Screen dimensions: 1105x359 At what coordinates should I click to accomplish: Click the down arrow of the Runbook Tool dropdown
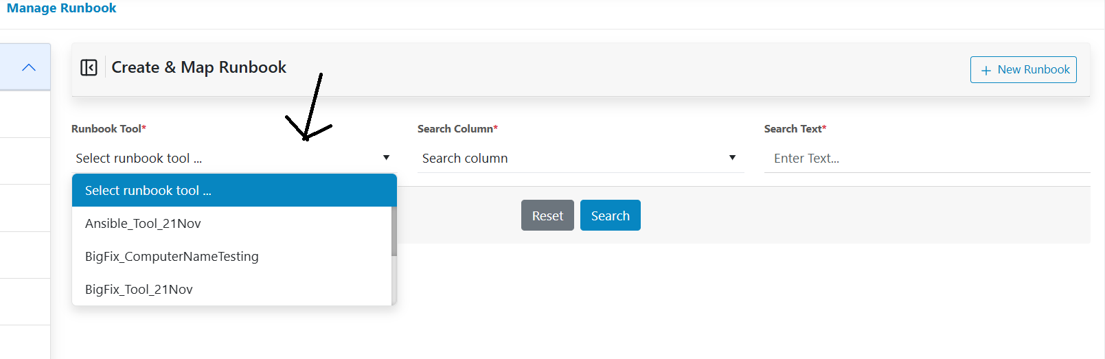(386, 158)
